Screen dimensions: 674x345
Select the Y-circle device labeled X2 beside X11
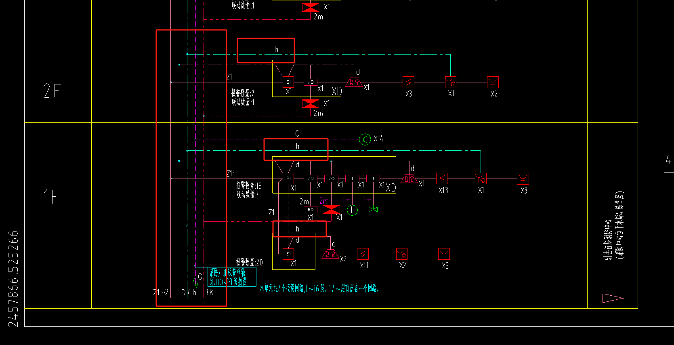pos(402,254)
